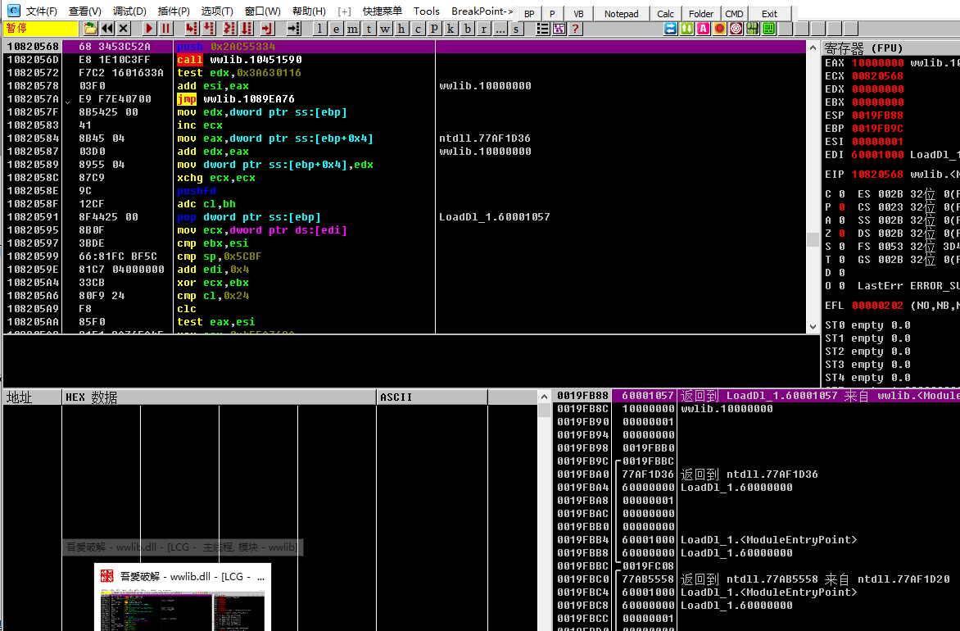The image size is (960, 631).
Task: Click the Exit button
Action: tap(770, 13)
